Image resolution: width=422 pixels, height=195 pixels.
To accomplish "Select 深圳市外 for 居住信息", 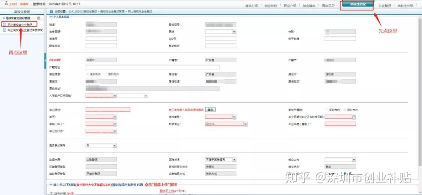I will (106, 74).
